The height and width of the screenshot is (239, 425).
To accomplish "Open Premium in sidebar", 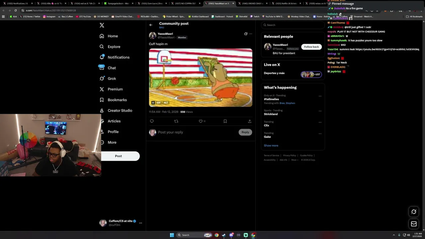I will pos(111,89).
